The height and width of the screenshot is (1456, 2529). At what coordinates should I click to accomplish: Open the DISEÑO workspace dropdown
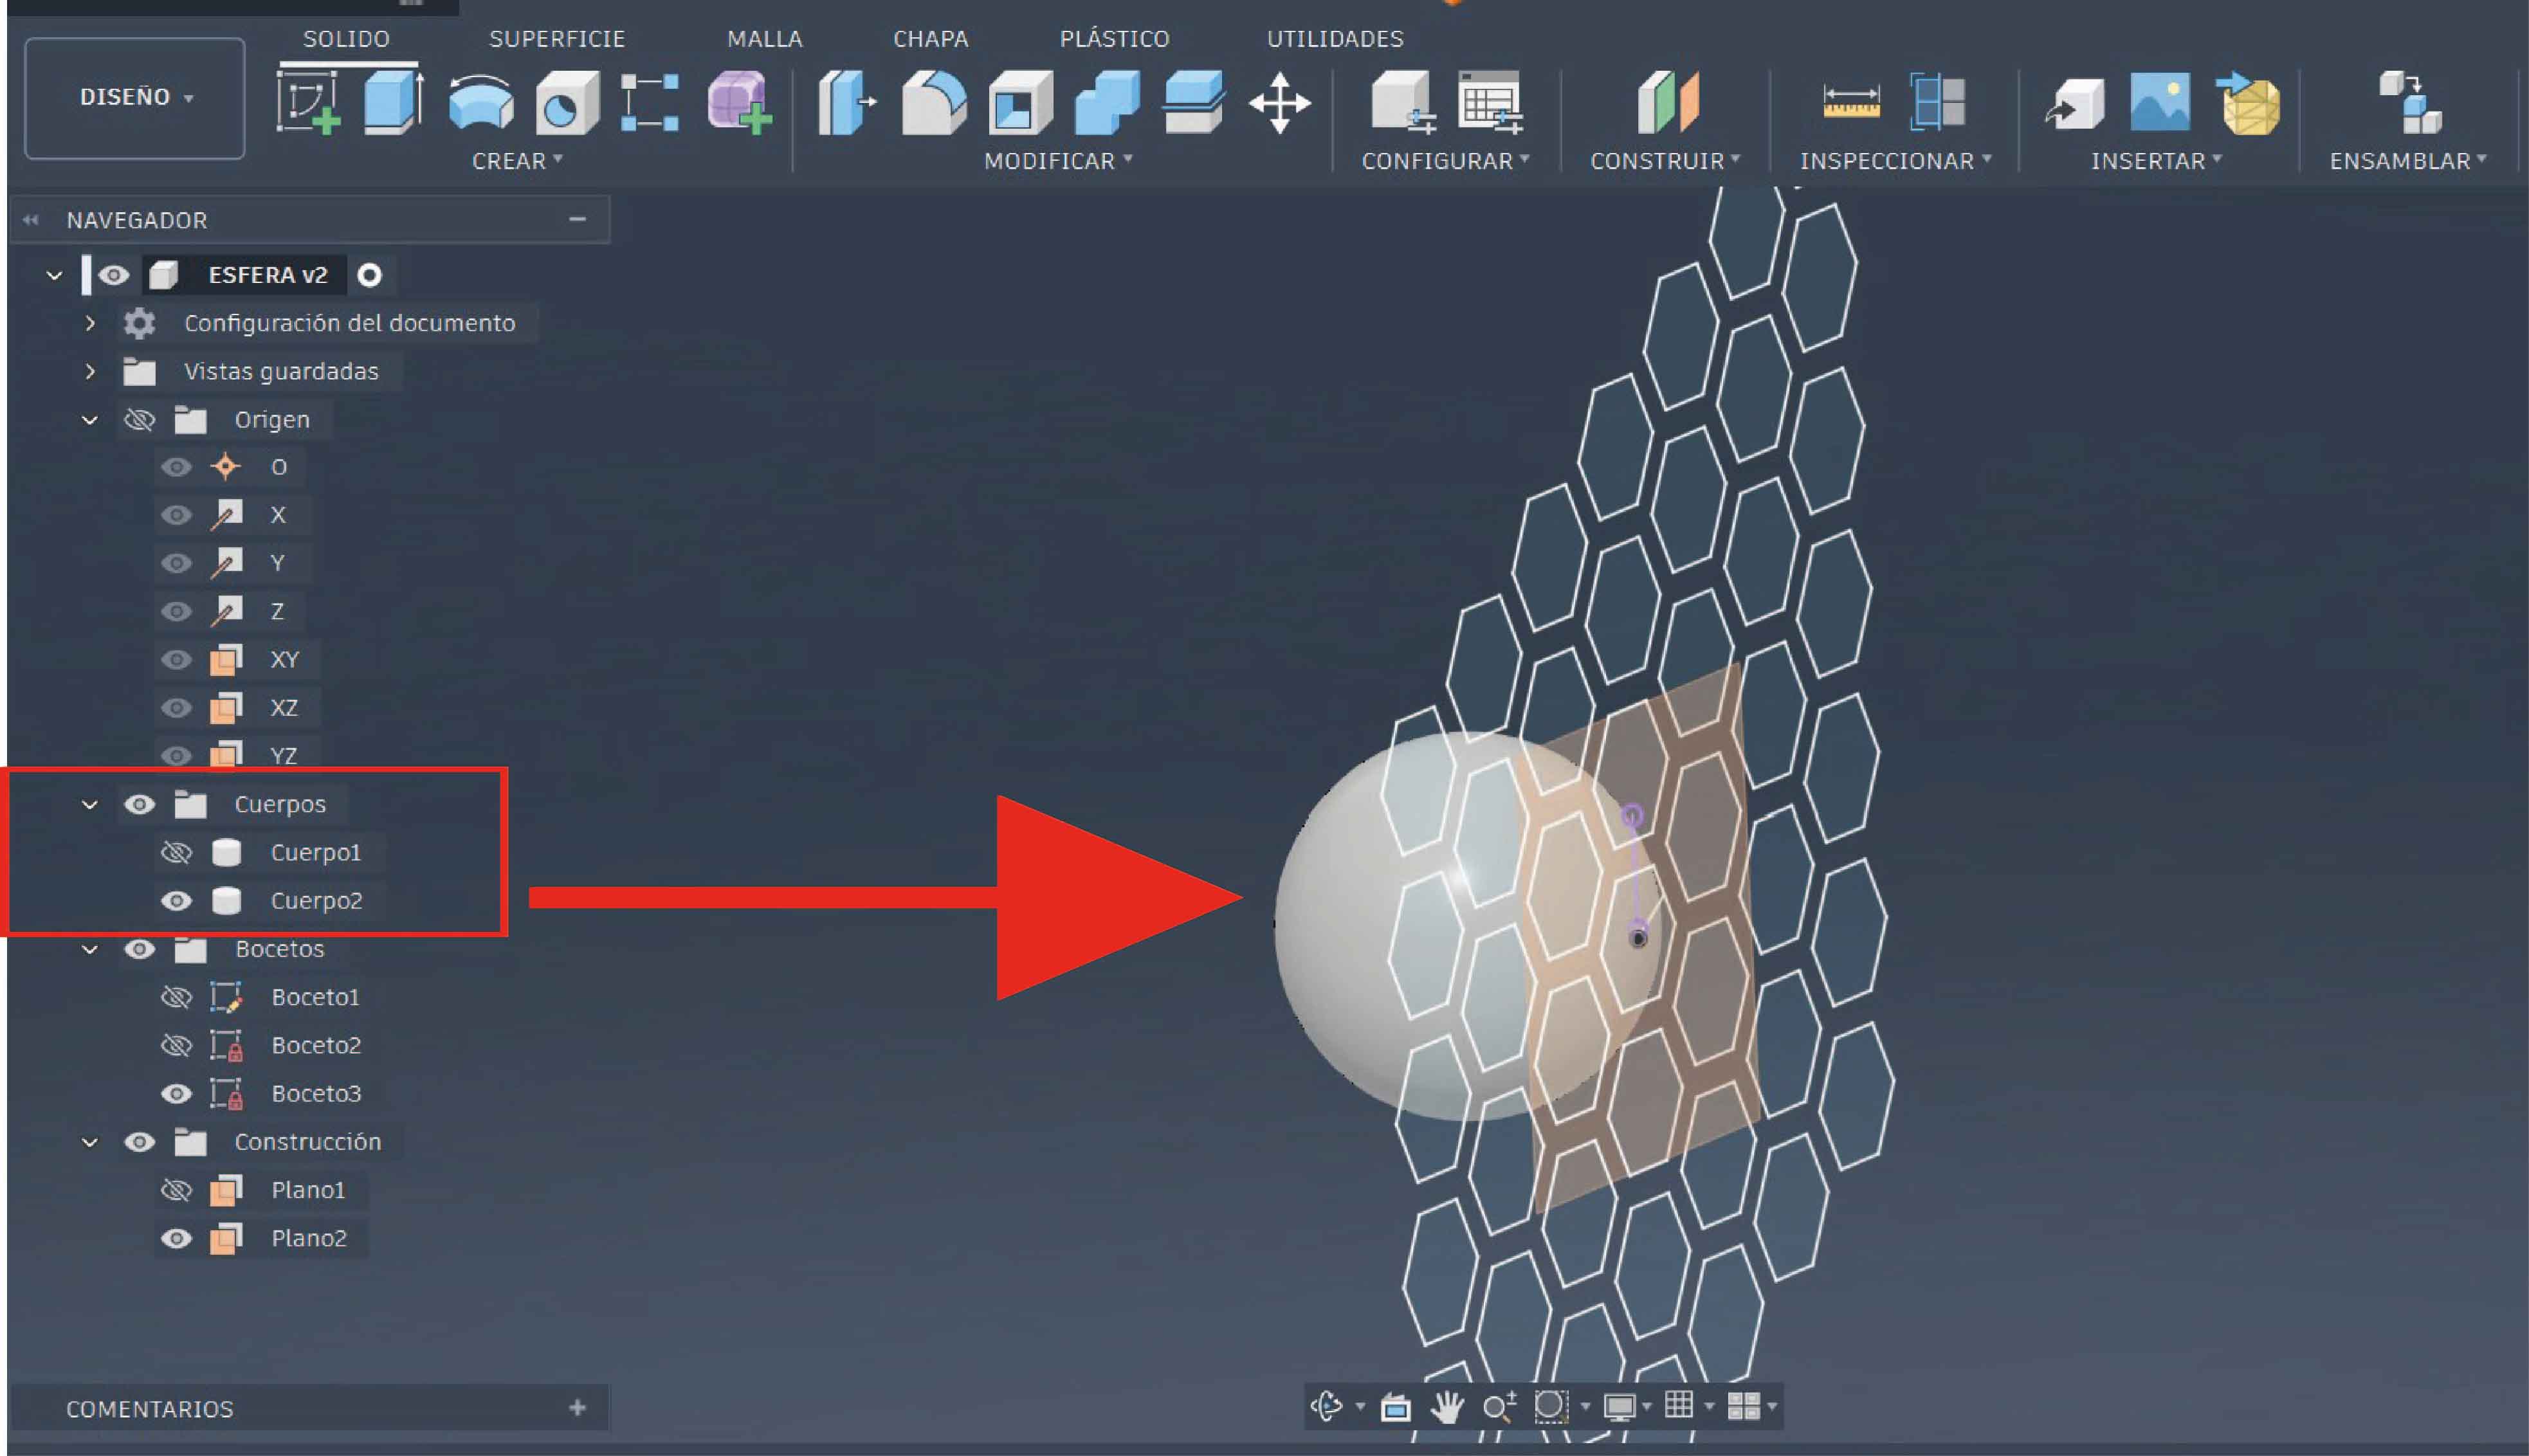pyautogui.click(x=135, y=97)
